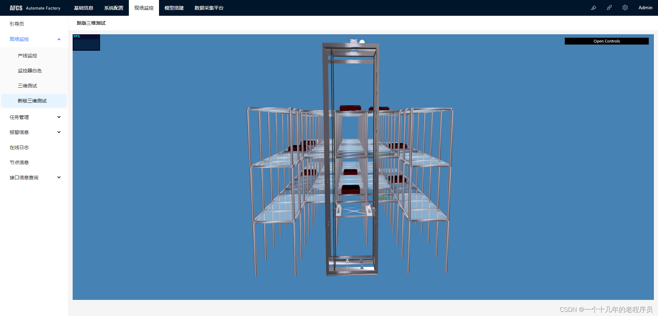Click the FPS stats panel
The image size is (658, 316).
[86, 42]
